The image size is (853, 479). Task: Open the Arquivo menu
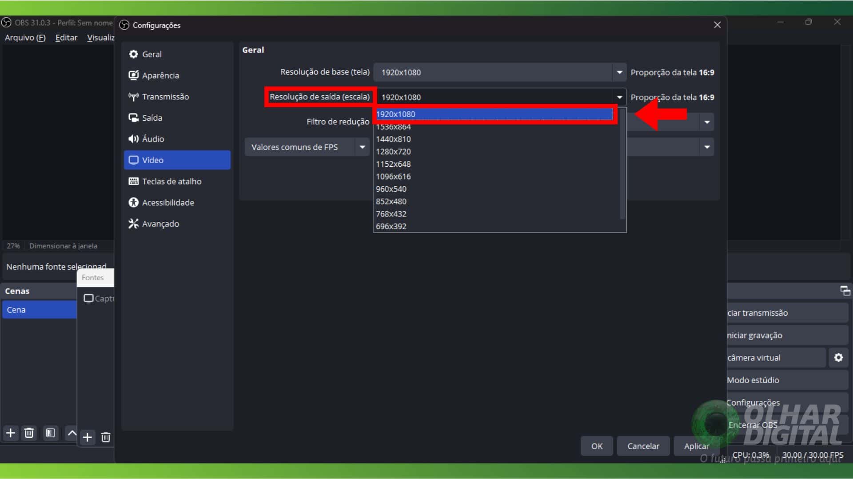click(x=24, y=38)
